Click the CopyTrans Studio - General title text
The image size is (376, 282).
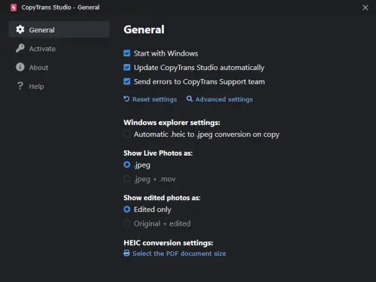[60, 8]
